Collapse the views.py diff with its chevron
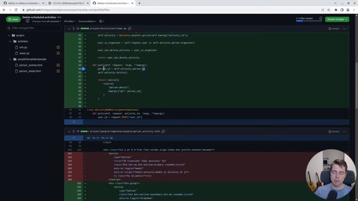The width and height of the screenshot is (358, 201). coord(69,28)
